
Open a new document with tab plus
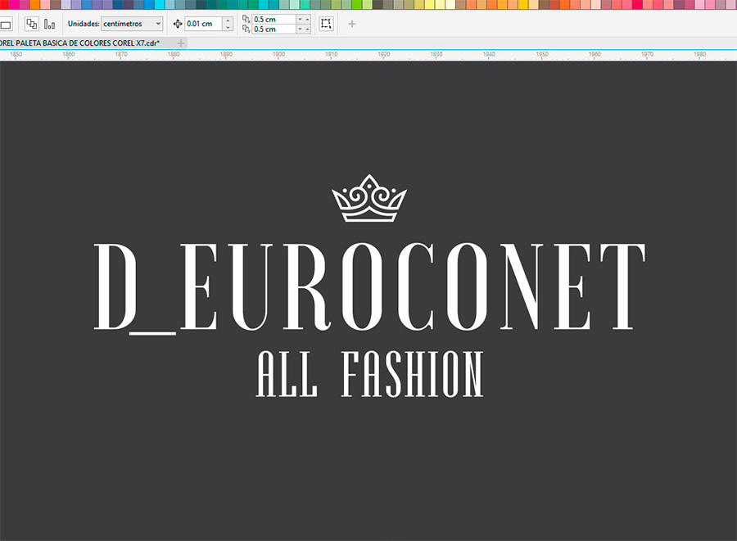coord(181,43)
